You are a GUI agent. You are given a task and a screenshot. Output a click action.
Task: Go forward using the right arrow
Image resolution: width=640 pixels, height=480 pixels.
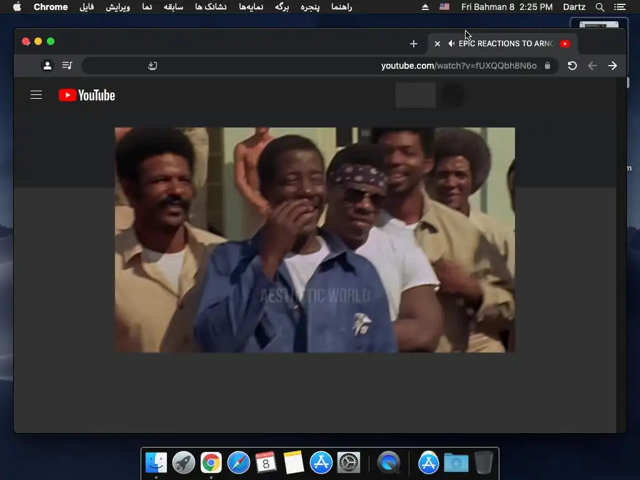point(612,66)
